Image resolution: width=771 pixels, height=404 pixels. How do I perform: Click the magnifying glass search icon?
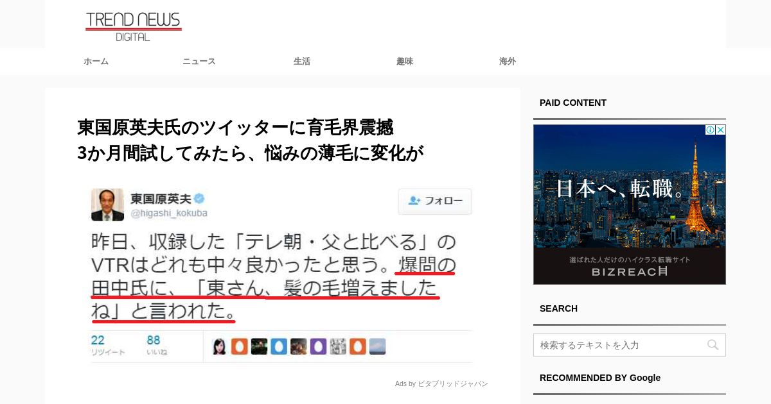point(713,345)
